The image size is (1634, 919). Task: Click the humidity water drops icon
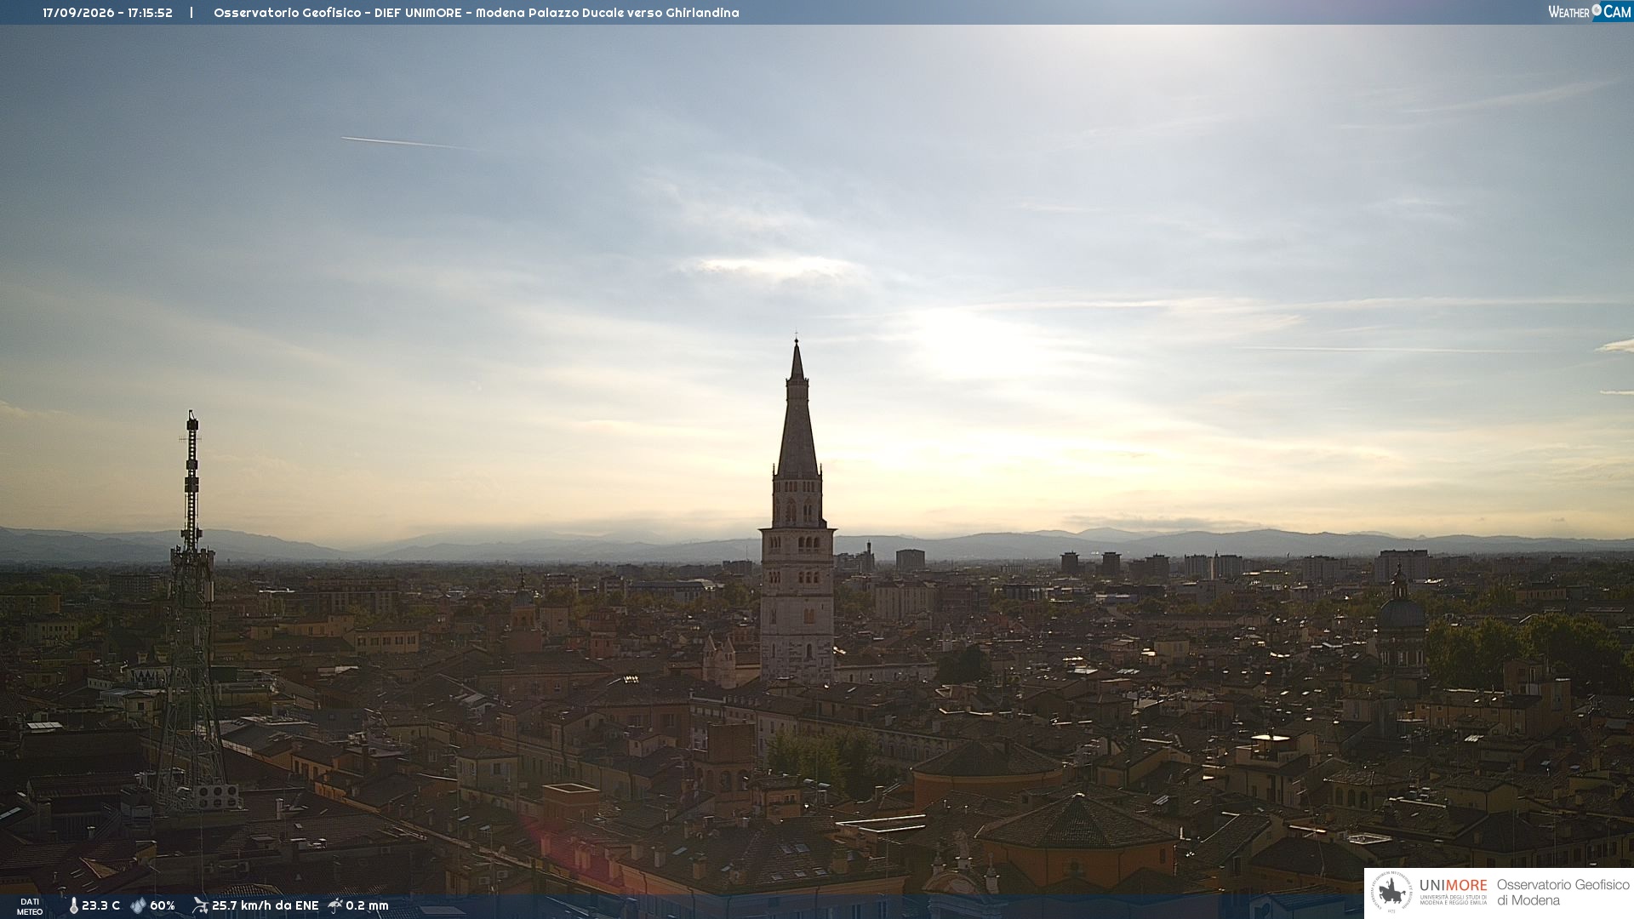(x=138, y=906)
